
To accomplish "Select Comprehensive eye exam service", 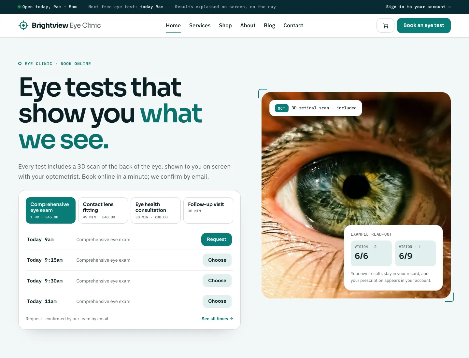I will coord(50,210).
